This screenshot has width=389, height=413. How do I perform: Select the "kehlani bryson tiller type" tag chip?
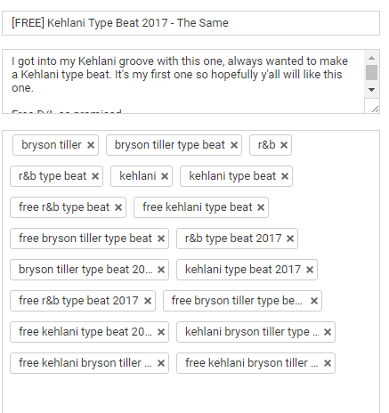252,332
